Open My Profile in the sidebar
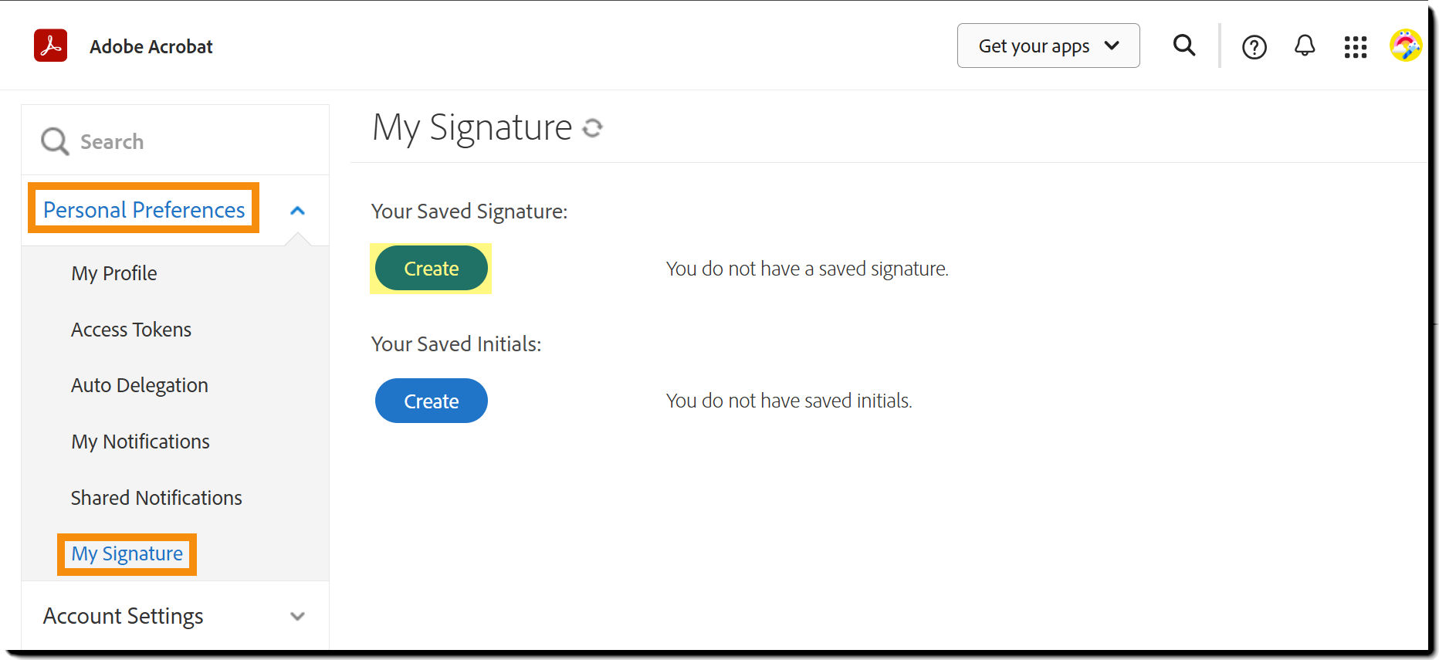Viewport: 1439px width, 660px height. point(114,273)
